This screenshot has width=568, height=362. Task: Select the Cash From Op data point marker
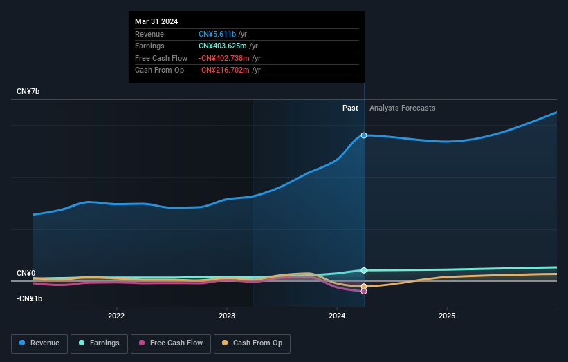pos(364,287)
